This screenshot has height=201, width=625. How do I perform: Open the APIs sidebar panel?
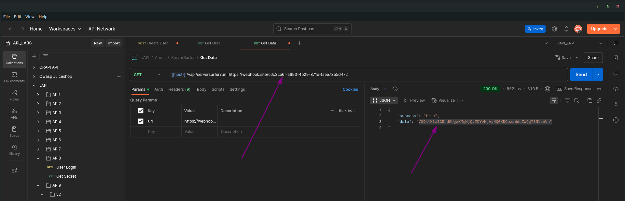pos(14,114)
